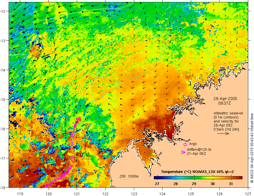Click the magenta Argo circle legend symbol
Screen dimensions: 254x196
[x=185, y=144]
